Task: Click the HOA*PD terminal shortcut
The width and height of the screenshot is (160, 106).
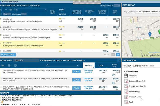Action: 6,104
